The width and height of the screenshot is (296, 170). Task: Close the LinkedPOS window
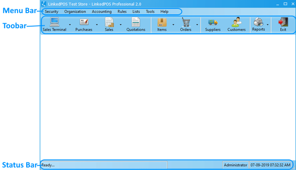(293, 4)
